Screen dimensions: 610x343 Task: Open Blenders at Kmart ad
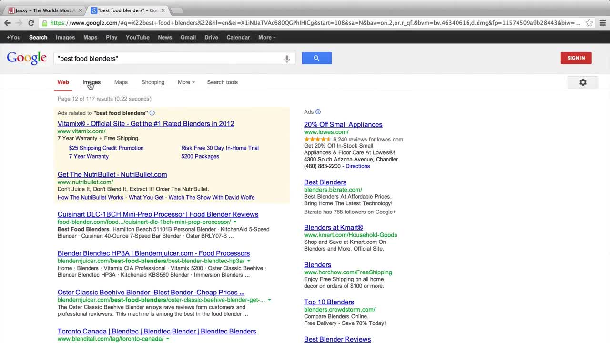pyautogui.click(x=334, y=228)
